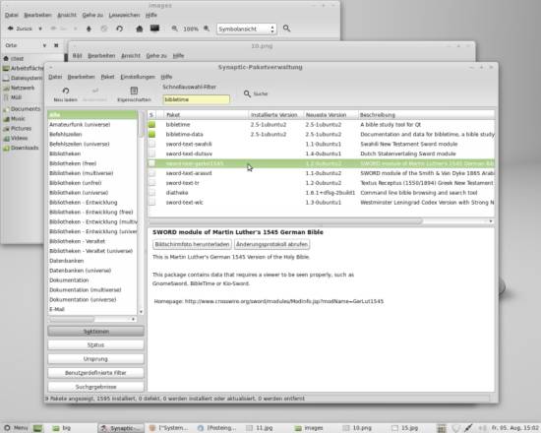The image size is (541, 433).
Task: Click the Neu laden reload icon in Synaptic
Action: [x=66, y=91]
